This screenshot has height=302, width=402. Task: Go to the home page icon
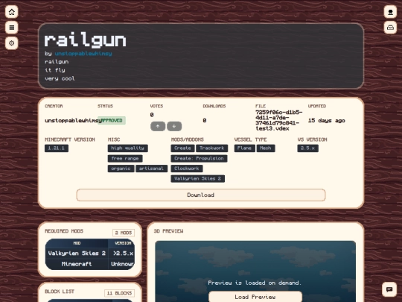pyautogui.click(x=11, y=12)
